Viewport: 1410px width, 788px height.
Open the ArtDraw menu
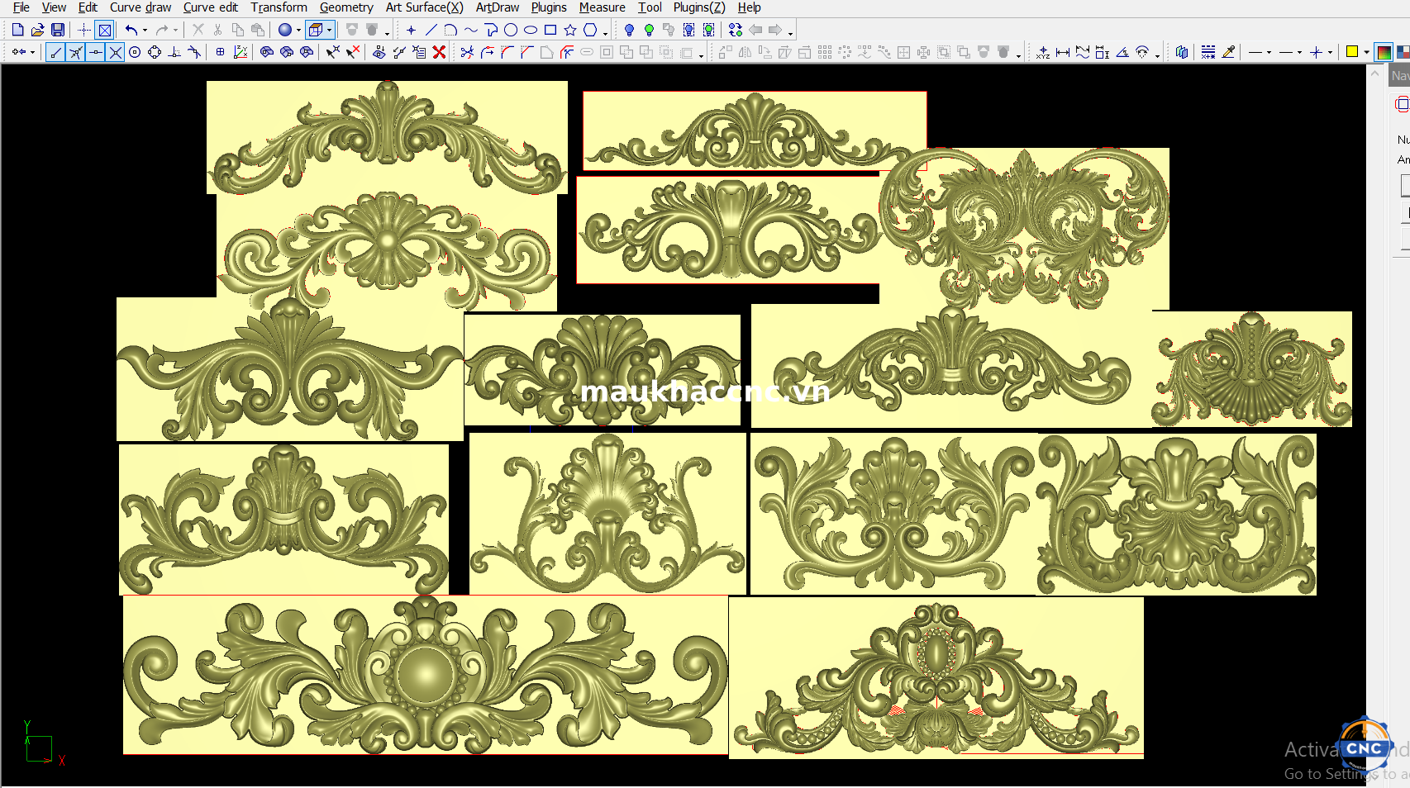point(498,7)
